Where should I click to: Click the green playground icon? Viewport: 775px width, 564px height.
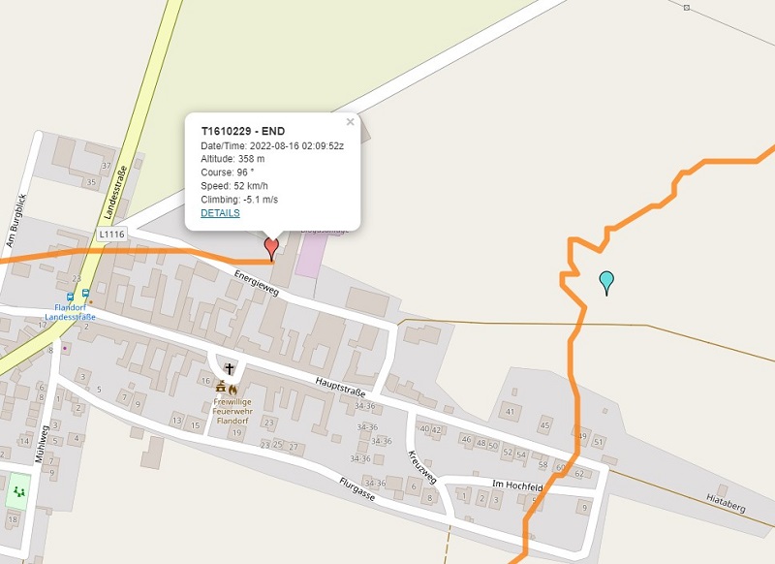(18, 491)
